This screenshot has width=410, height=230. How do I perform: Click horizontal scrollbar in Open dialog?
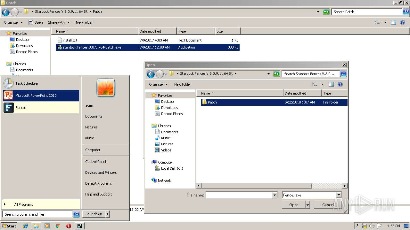(257, 186)
